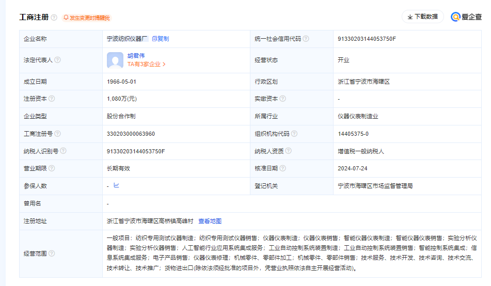Expand TA有3家企业 link
The image size is (491, 286).
[147, 64]
